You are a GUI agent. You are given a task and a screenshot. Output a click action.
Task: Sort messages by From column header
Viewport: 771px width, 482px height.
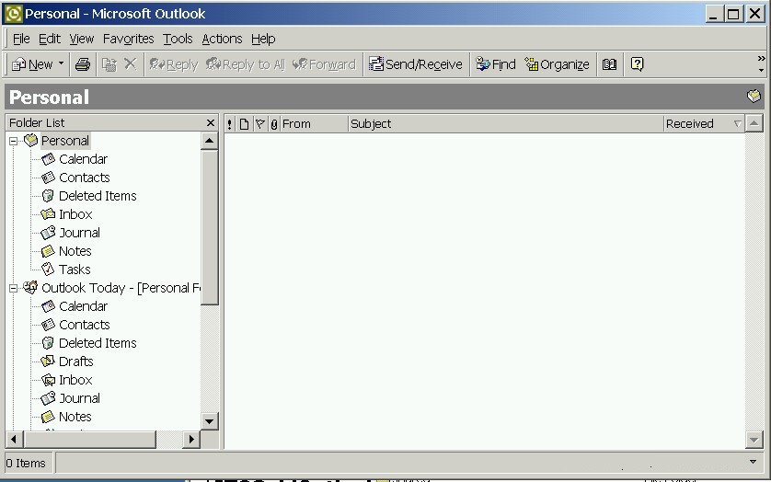pyautogui.click(x=314, y=124)
